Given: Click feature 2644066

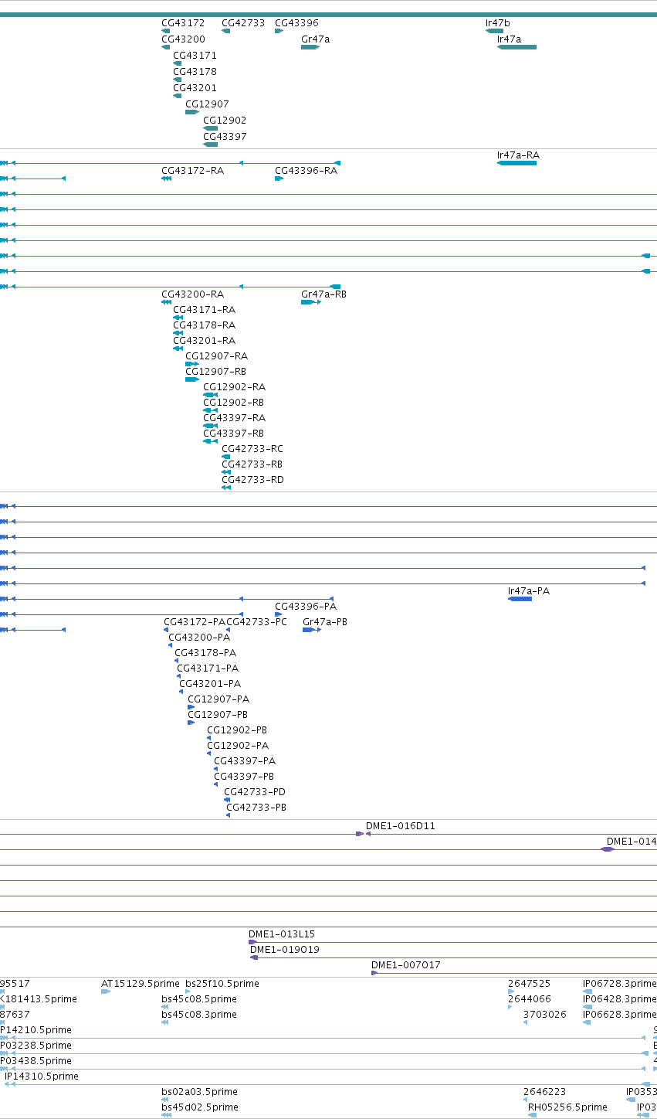Looking at the screenshot, I should pyautogui.click(x=530, y=999).
